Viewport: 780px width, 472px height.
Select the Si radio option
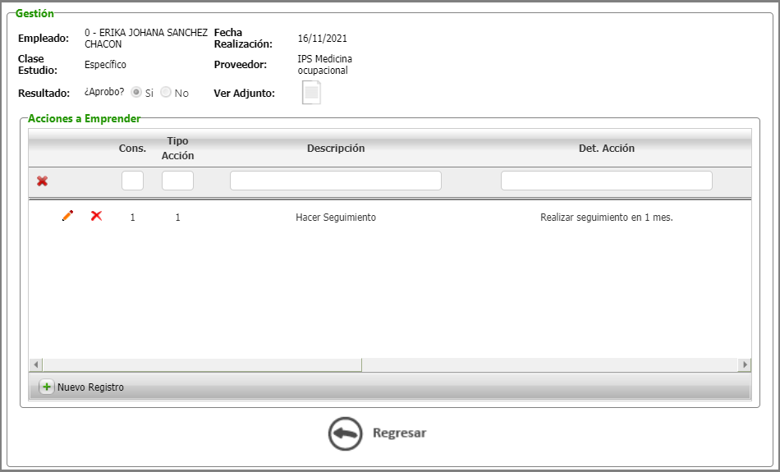[x=135, y=93]
